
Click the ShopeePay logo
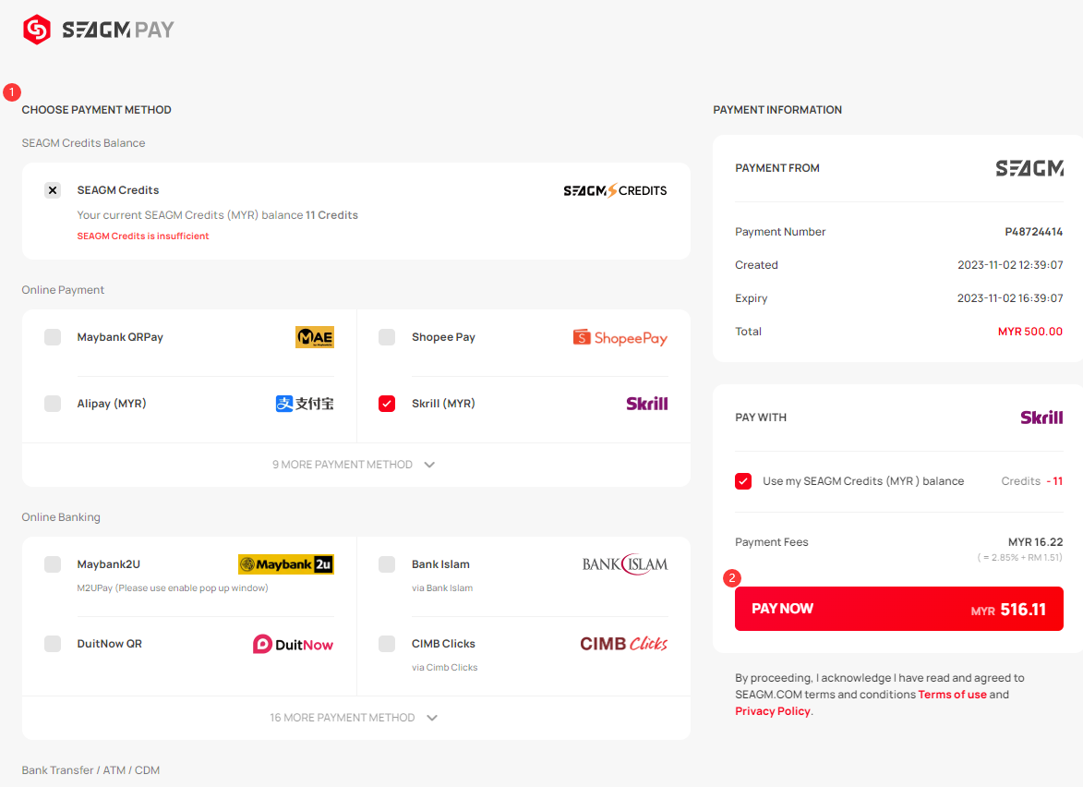pyautogui.click(x=620, y=338)
